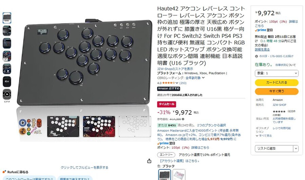Image resolution: width=305 pixels, height=180 pixels.
Task: Open the 293 reviews link
Action: (183, 83)
